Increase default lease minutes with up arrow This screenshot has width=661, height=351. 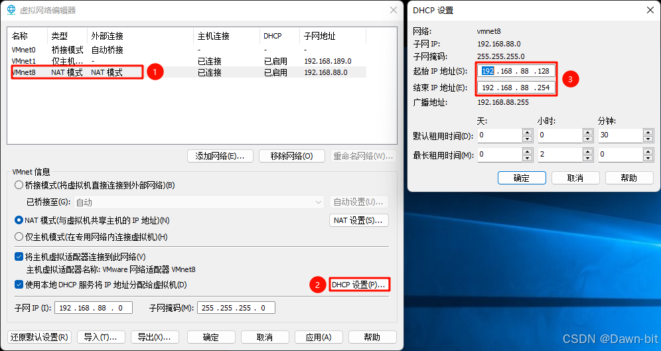(x=648, y=132)
